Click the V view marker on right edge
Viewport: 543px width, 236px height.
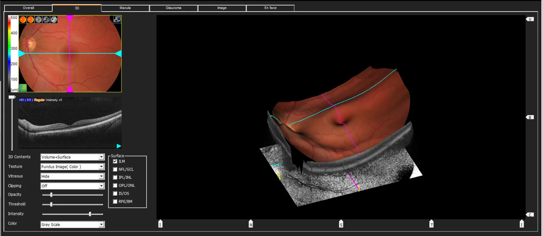[x=530, y=19]
